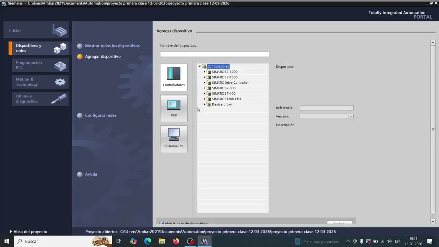Viewport: 439px width, 247px height.
Task: Open the Windows Start menu
Action: 7,241
